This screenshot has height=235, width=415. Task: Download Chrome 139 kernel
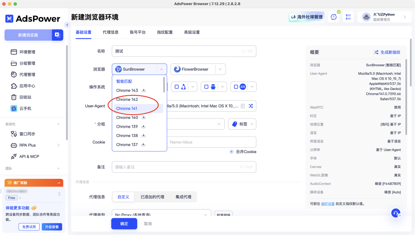click(143, 127)
